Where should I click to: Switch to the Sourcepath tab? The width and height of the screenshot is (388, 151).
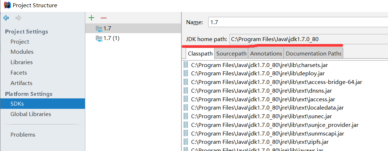(x=231, y=54)
